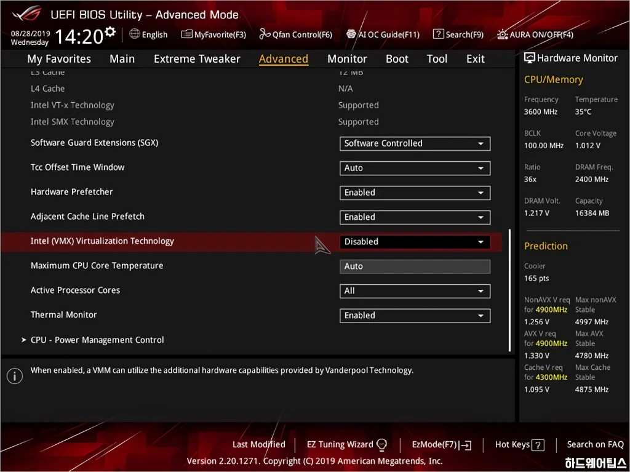630x472 pixels.
Task: Click the Last Modified button
Action: tap(259, 444)
